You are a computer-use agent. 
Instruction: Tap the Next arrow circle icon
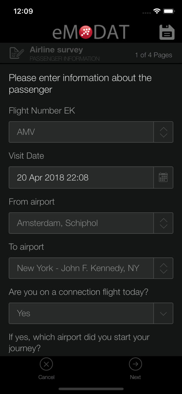(x=135, y=364)
